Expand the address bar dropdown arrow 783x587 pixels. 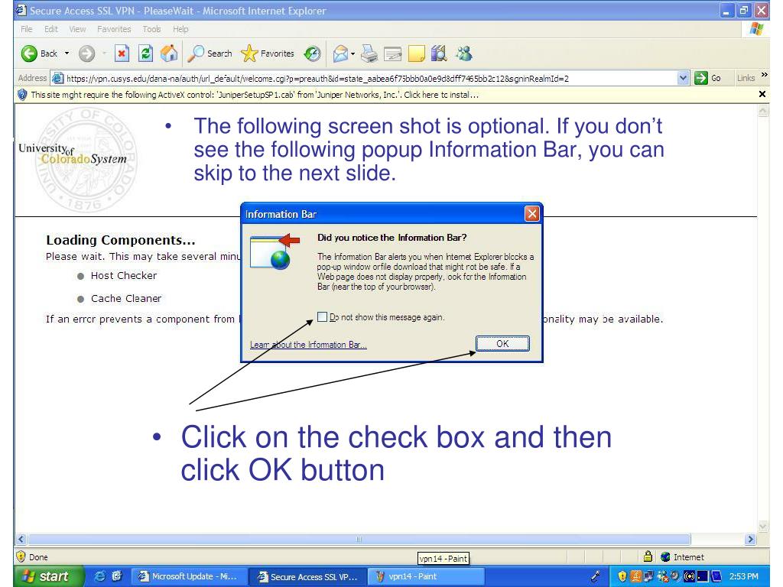[x=683, y=78]
